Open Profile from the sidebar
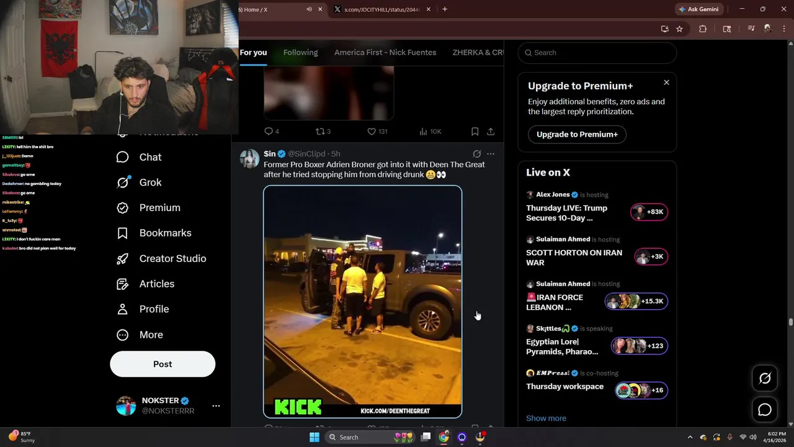Screen dimensions: 794x447 click(143, 309)
